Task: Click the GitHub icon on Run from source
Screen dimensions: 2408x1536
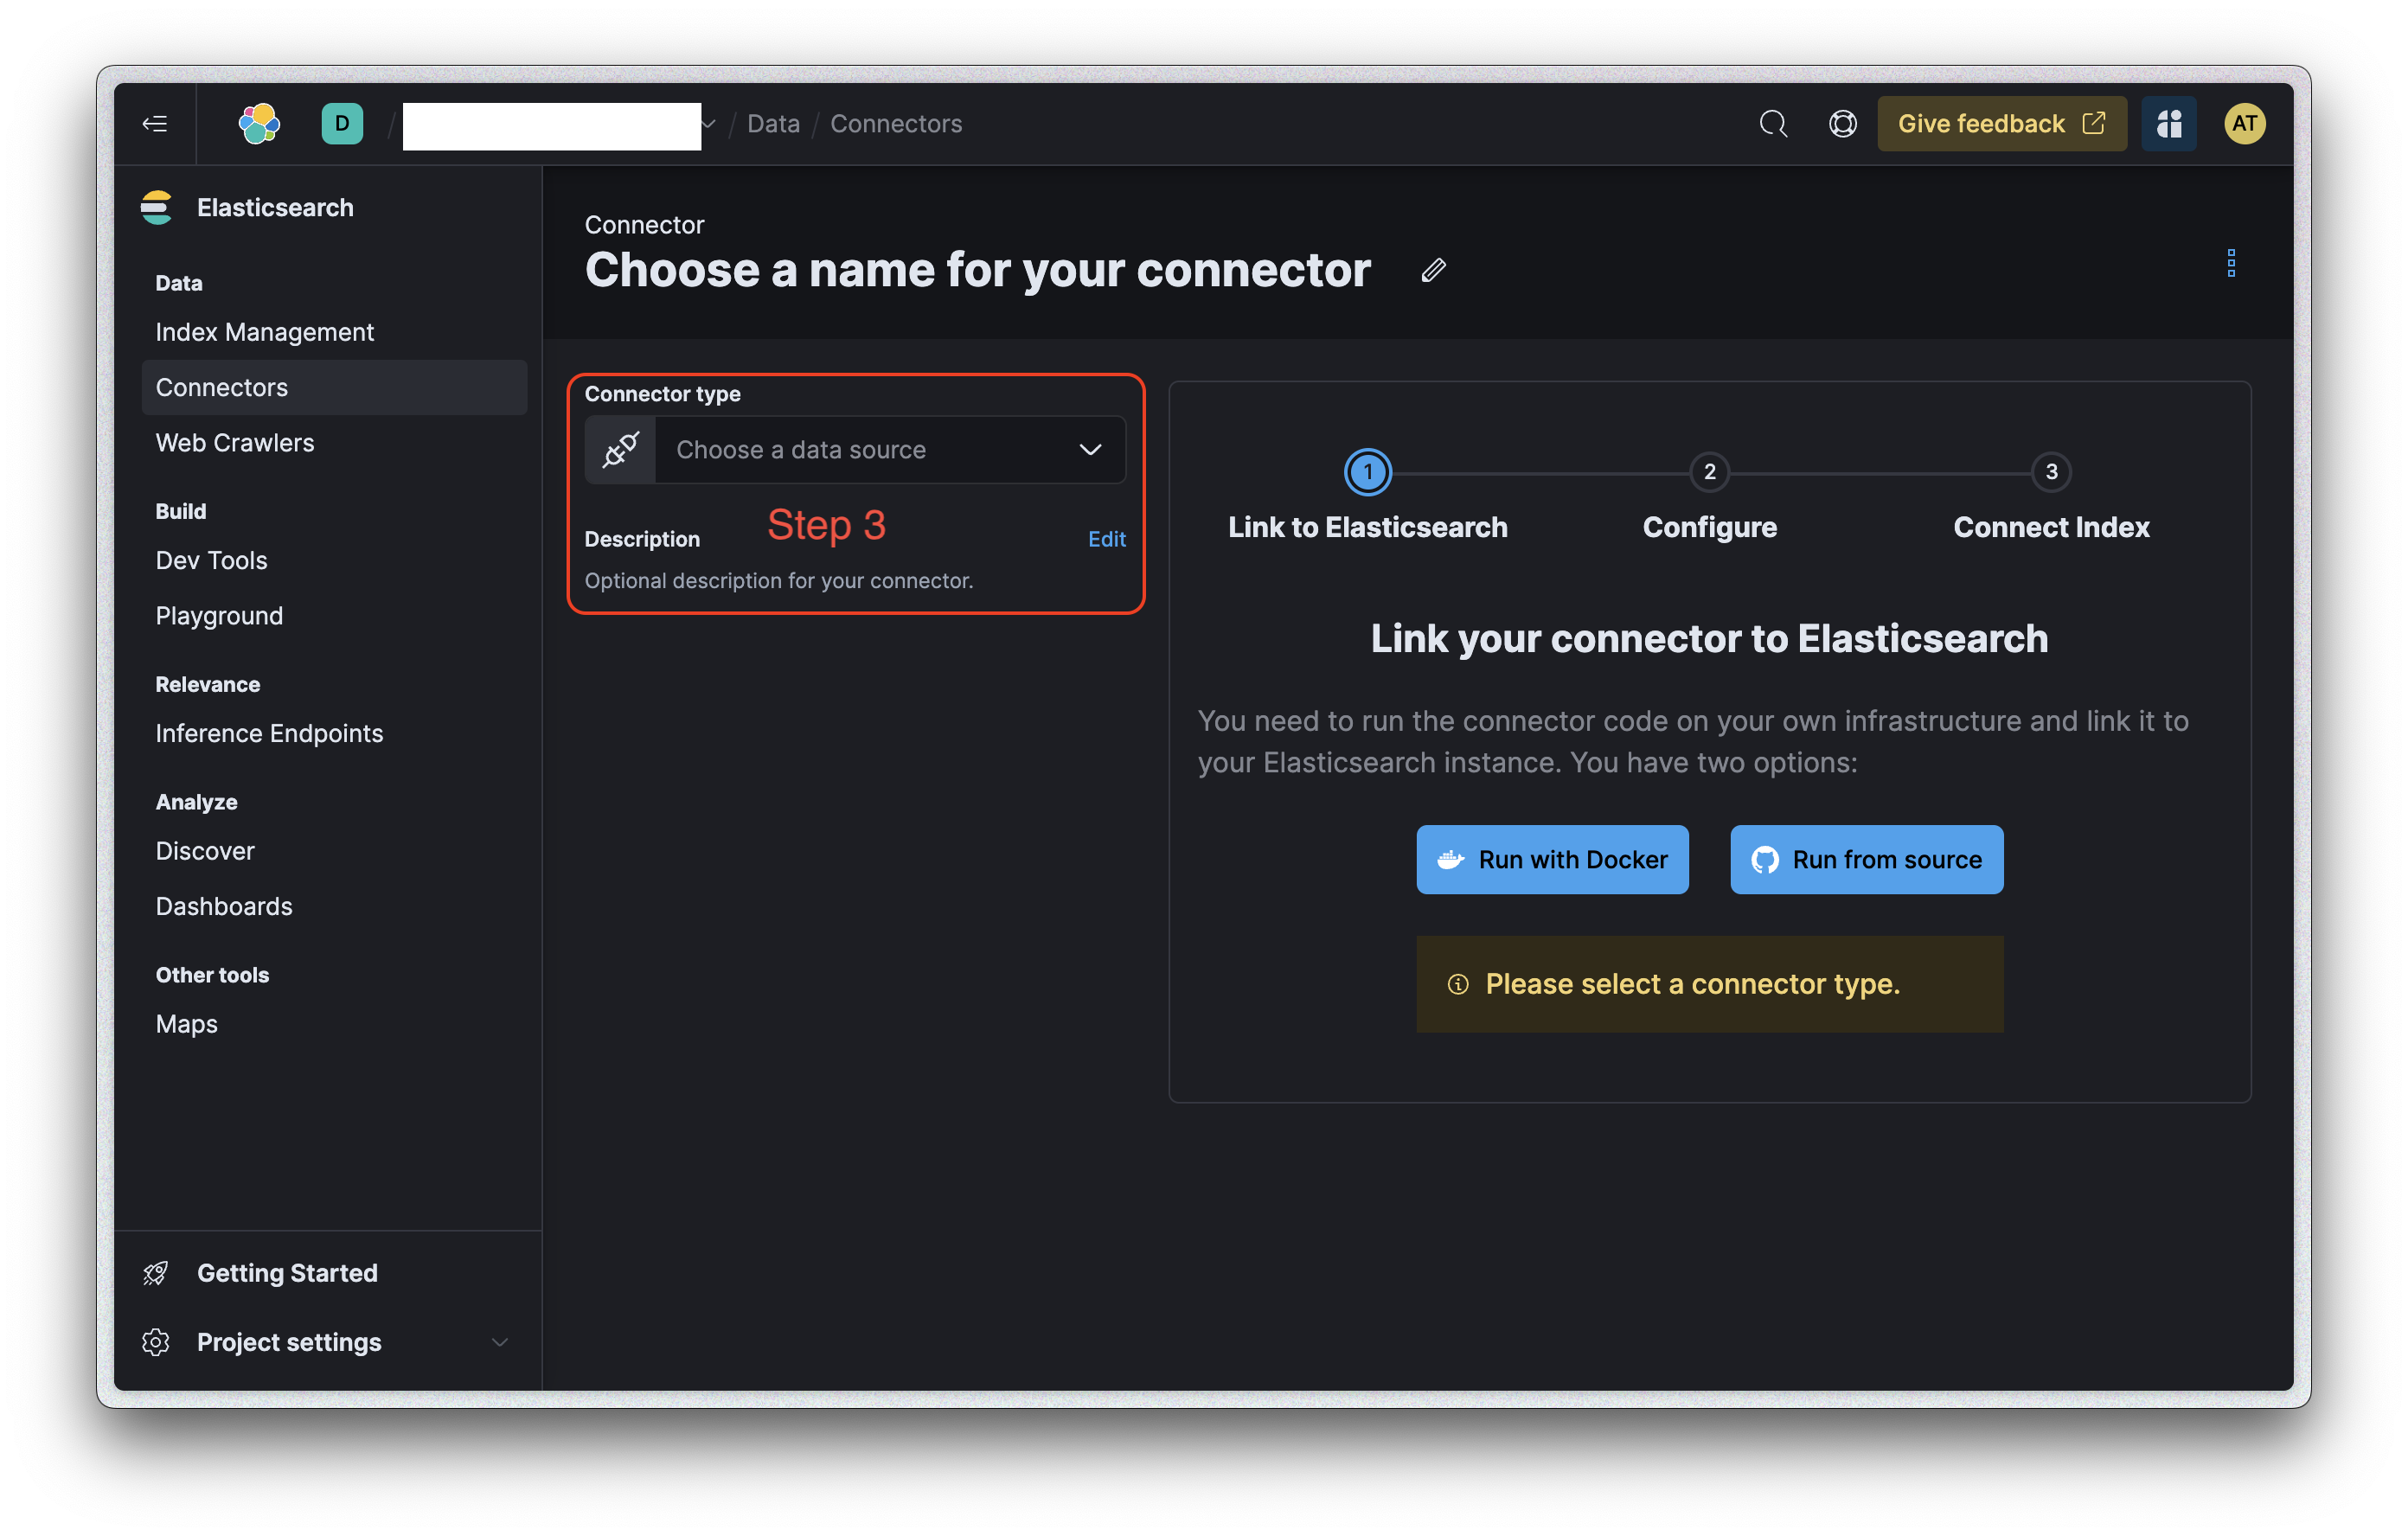Action: pos(1765,860)
